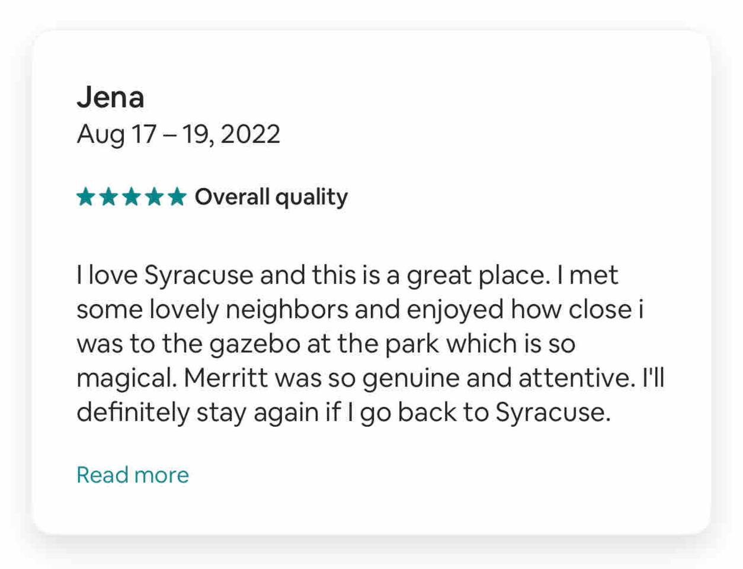Open the Read more link
This screenshot has height=569, width=743.
[133, 475]
